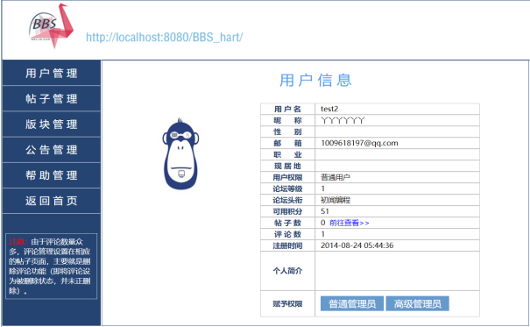Click 返回首页 to return home
The width and height of the screenshot is (530, 327).
tap(52, 201)
